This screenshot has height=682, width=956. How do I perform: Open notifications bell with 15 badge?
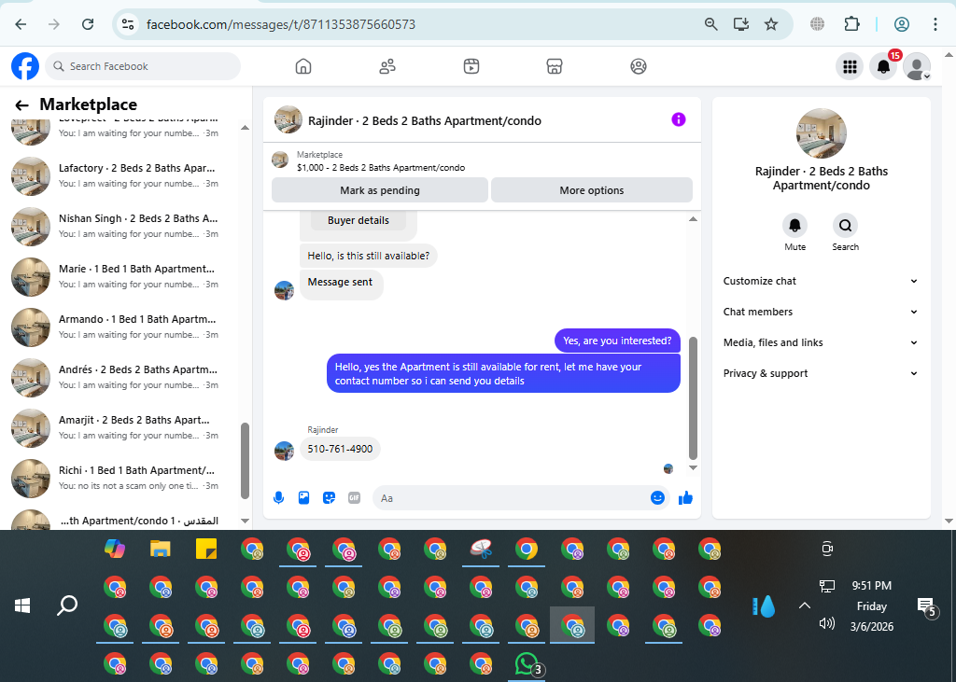coord(883,66)
